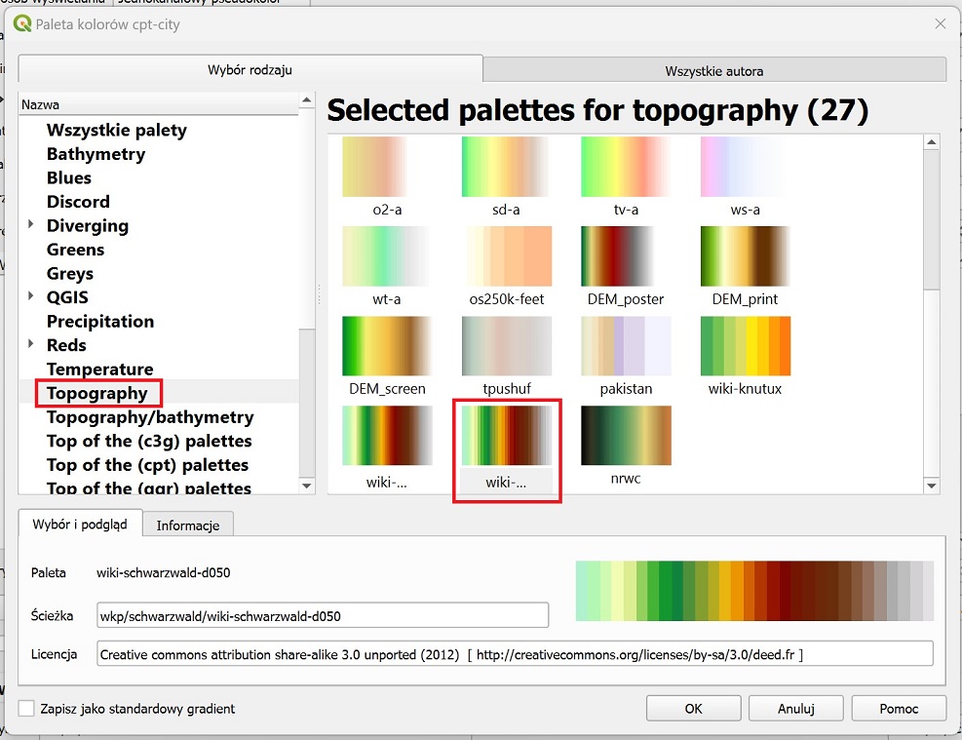
Task: Select the nrwc palette
Action: [626, 435]
